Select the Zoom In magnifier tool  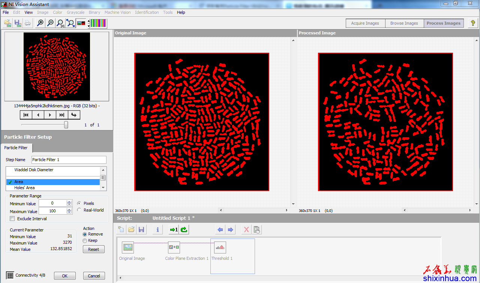pos(40,23)
